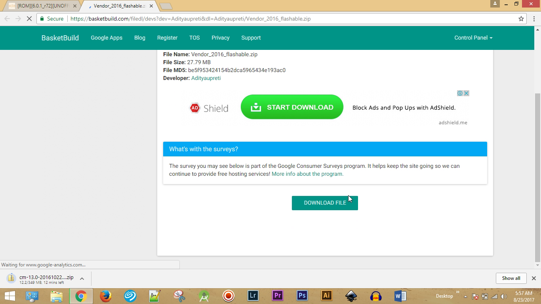The width and height of the screenshot is (541, 304).
Task: Open the AdChoices info icon
Action: (x=460, y=93)
